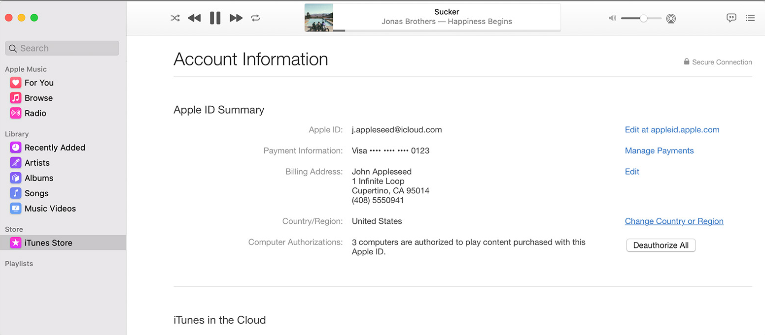The height and width of the screenshot is (335, 765).
Task: Click the yellow minimize window button
Action: click(x=21, y=18)
